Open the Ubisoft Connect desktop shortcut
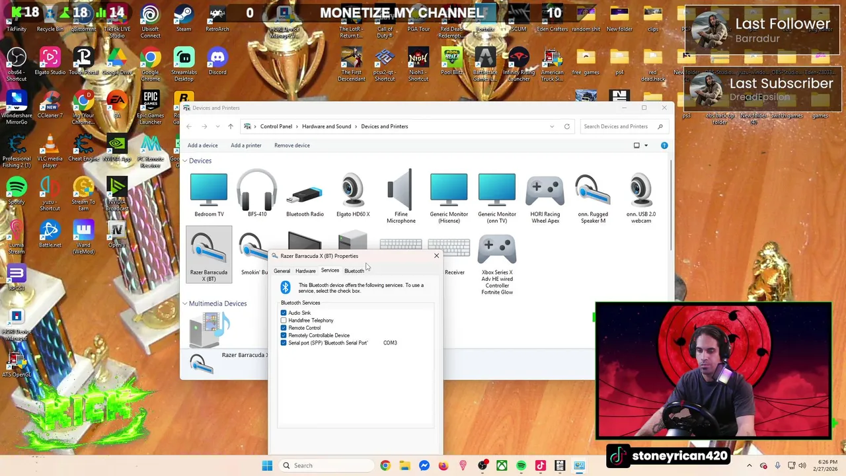 pos(150,22)
